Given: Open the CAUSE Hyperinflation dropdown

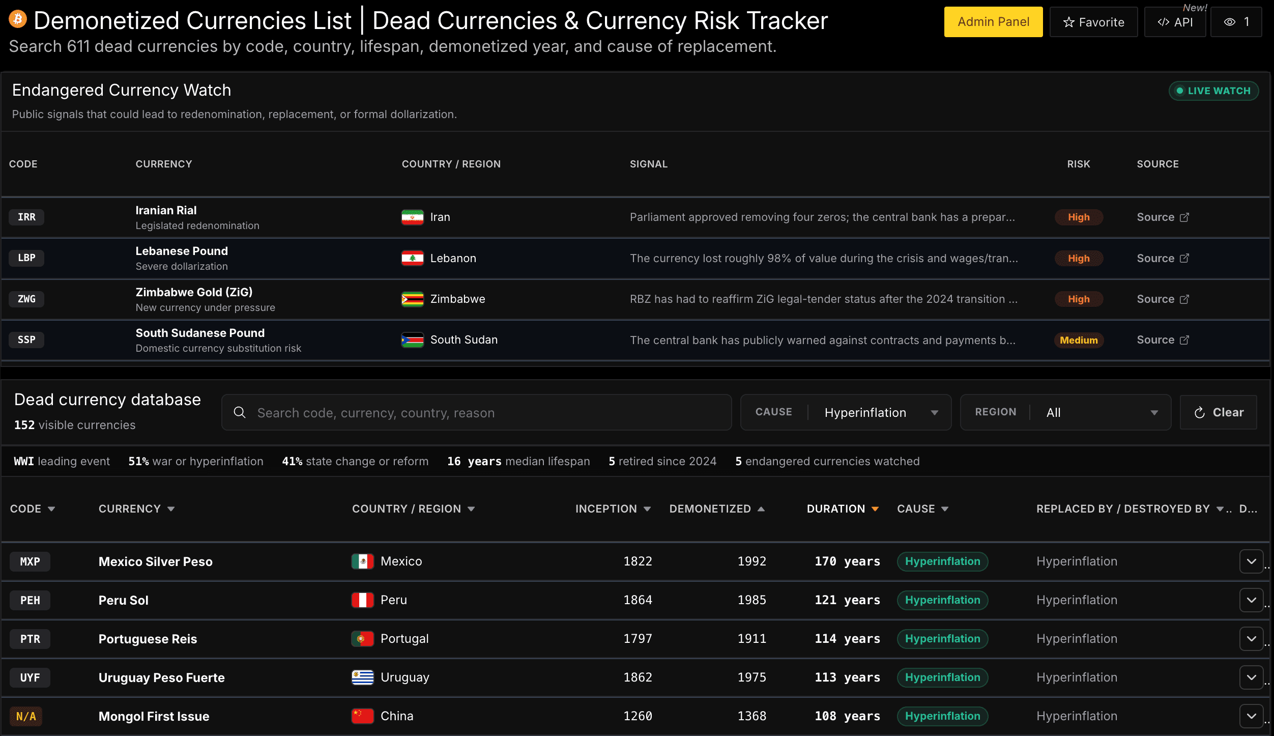Looking at the screenshot, I should tap(846, 412).
